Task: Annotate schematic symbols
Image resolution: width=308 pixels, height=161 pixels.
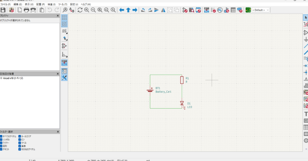Action: coord(207,10)
